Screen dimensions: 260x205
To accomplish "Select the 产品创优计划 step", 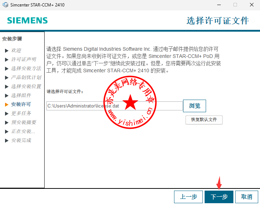I will 26,77.
